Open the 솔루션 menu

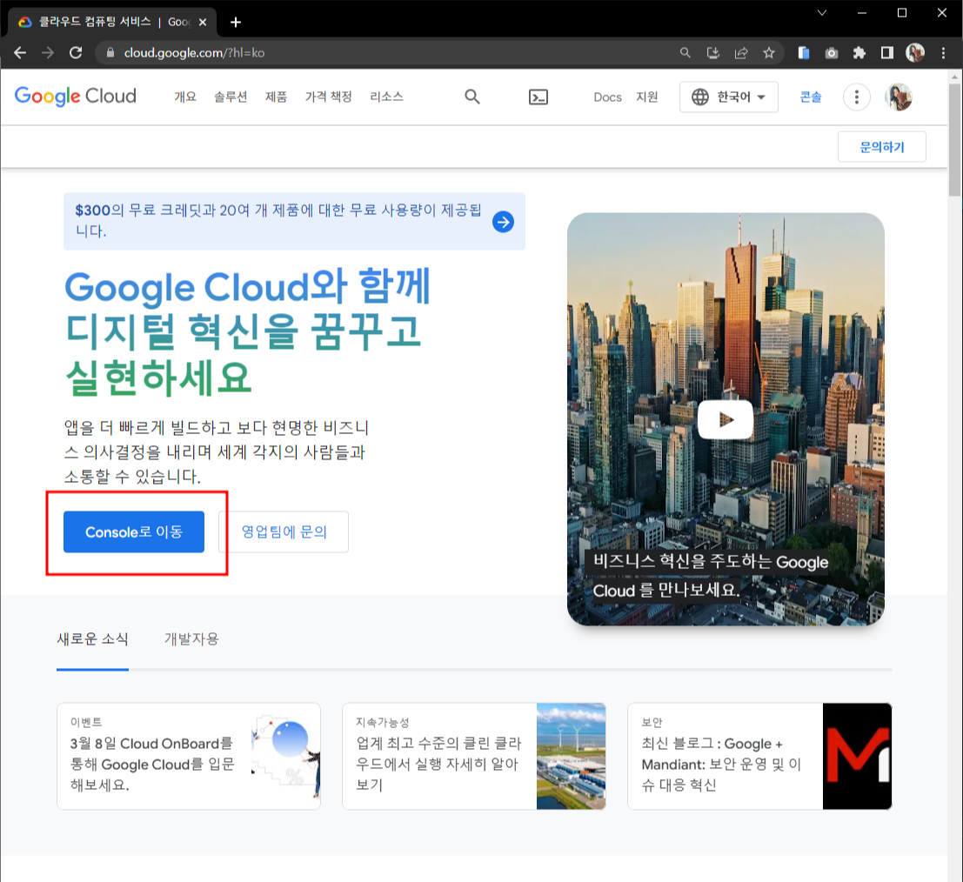[231, 97]
